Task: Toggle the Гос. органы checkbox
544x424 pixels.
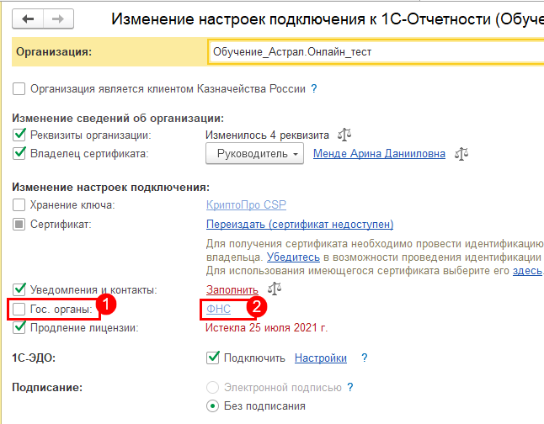Action: pos(19,310)
